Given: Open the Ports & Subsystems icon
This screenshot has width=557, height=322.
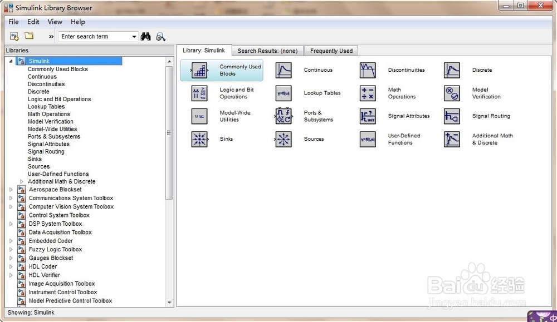Looking at the screenshot, I should coord(284,116).
